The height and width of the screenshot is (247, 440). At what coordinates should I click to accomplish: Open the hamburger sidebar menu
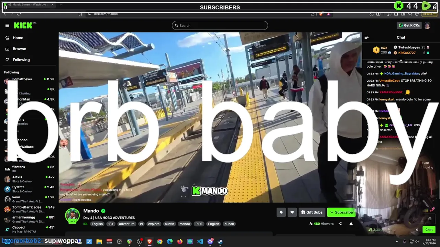[7, 25]
